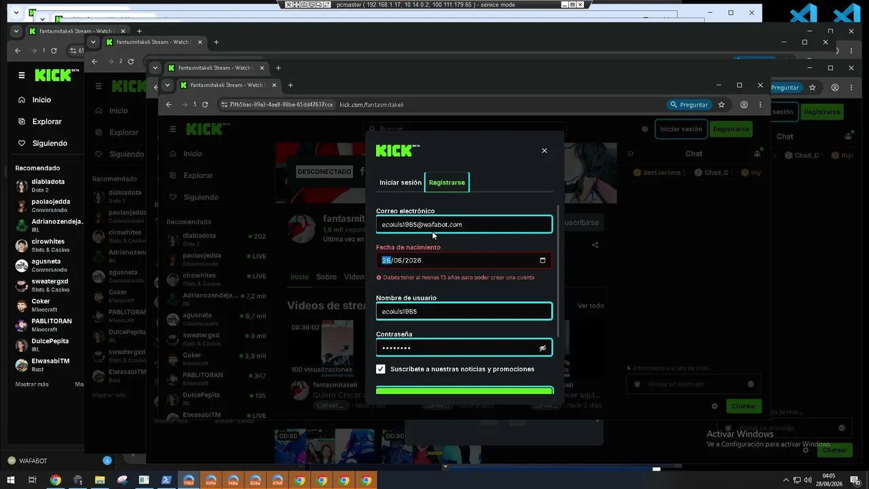Click the Nombre de usuario field
The width and height of the screenshot is (869, 489).
click(464, 311)
